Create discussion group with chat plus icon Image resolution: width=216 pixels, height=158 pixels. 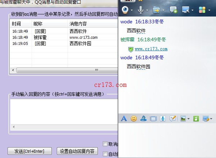[173, 10]
